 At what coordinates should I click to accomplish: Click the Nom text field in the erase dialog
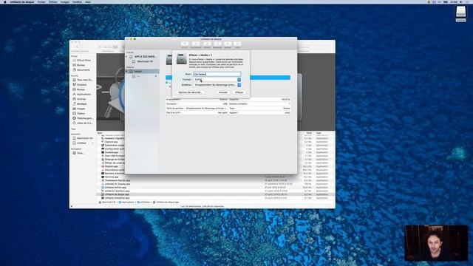tap(217, 74)
